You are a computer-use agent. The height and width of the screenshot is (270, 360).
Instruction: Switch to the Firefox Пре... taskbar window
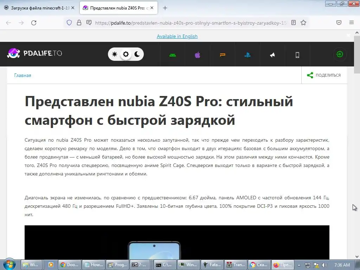(x=283, y=265)
